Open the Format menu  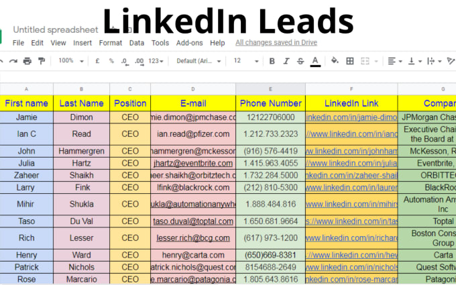pos(111,43)
